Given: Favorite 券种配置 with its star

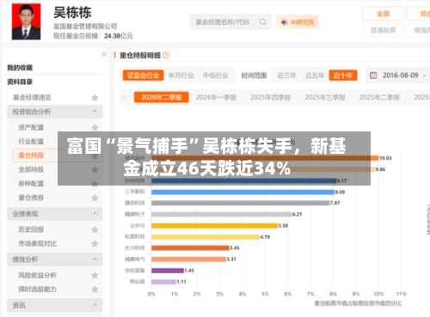Looking at the screenshot, I should [x=95, y=184].
